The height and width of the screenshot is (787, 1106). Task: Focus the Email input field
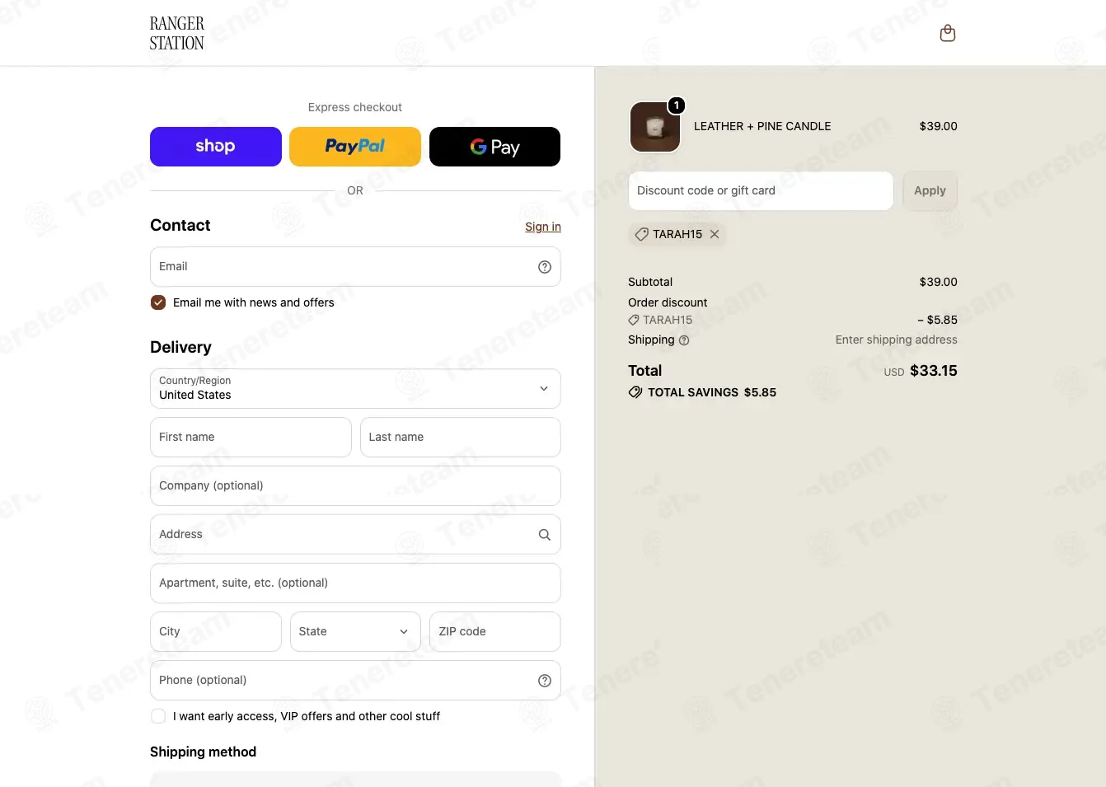(355, 267)
